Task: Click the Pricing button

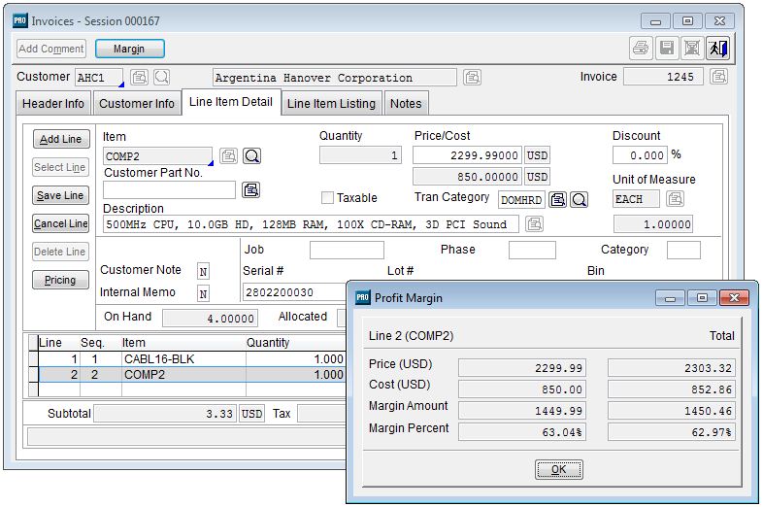Action: click(61, 280)
